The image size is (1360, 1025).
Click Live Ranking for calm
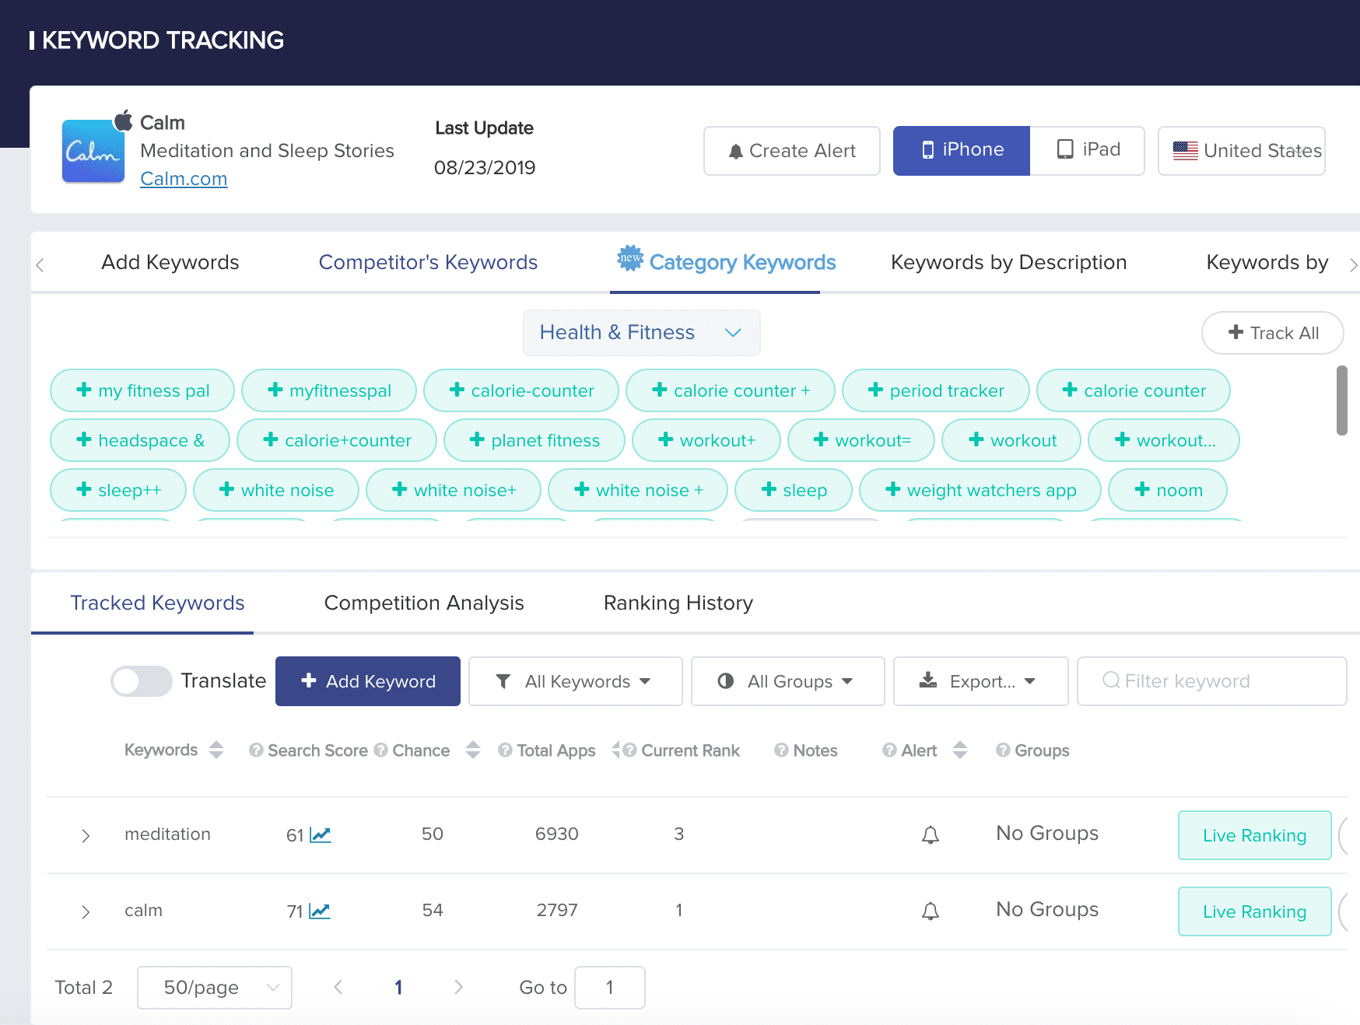[x=1255, y=911]
